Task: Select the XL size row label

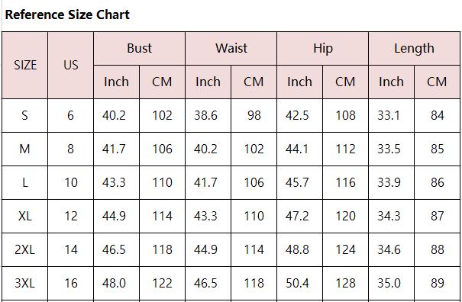Action: pos(24,216)
